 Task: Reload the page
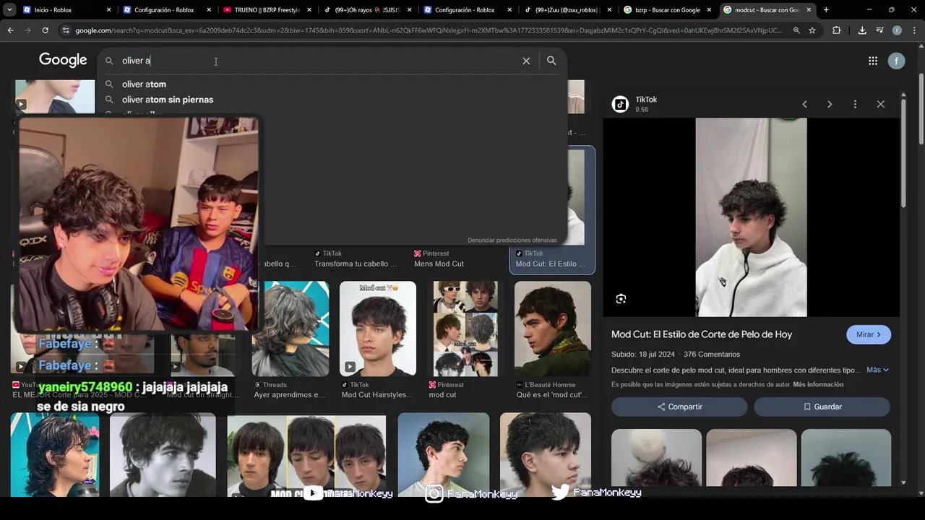[x=45, y=30]
